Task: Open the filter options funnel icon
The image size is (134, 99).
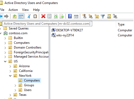Action: (x=103, y=16)
